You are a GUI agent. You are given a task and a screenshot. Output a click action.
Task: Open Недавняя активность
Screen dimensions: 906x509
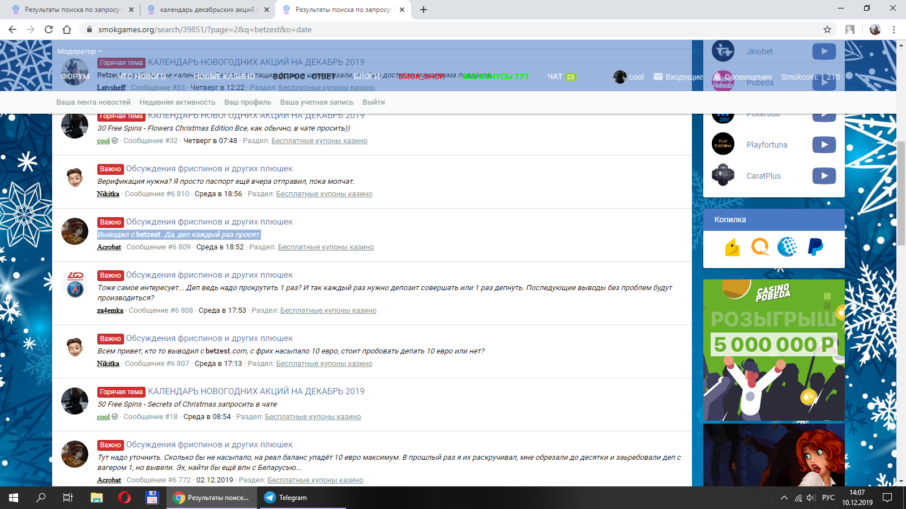[x=177, y=102]
